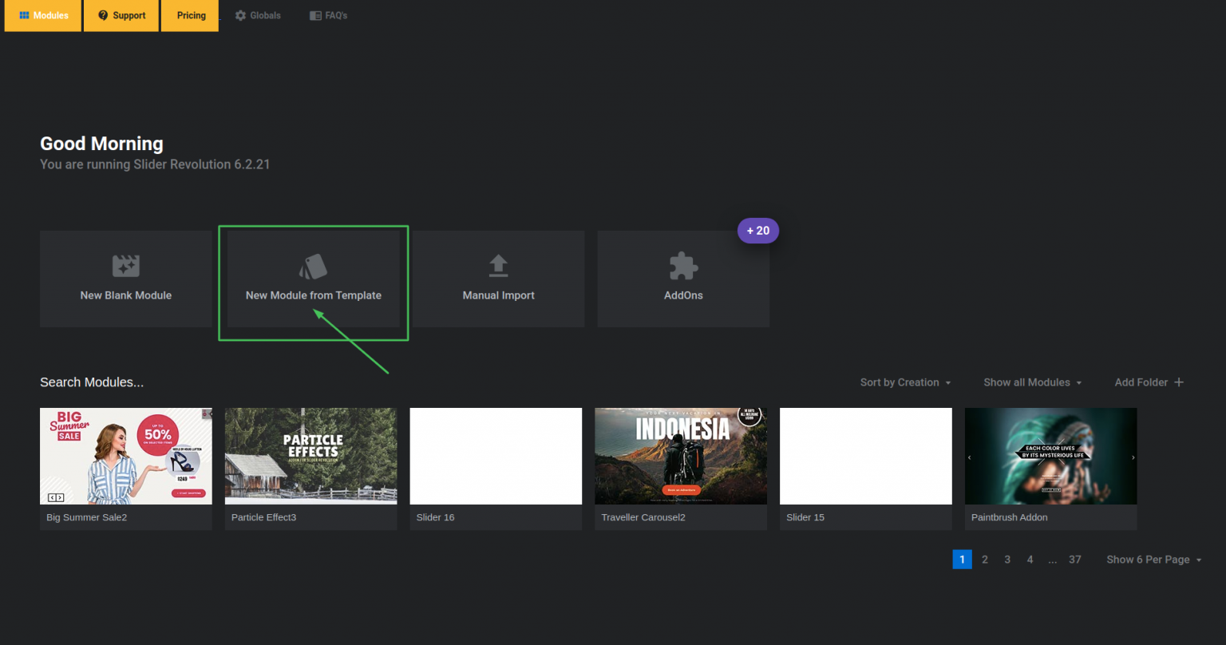
Task: Go to page 37 of modules
Action: 1074,560
